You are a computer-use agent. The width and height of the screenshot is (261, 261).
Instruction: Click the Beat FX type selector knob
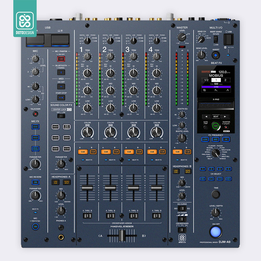[x=216, y=153]
